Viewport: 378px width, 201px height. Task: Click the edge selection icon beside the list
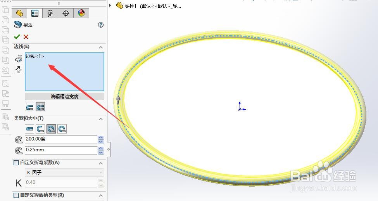tap(19, 58)
